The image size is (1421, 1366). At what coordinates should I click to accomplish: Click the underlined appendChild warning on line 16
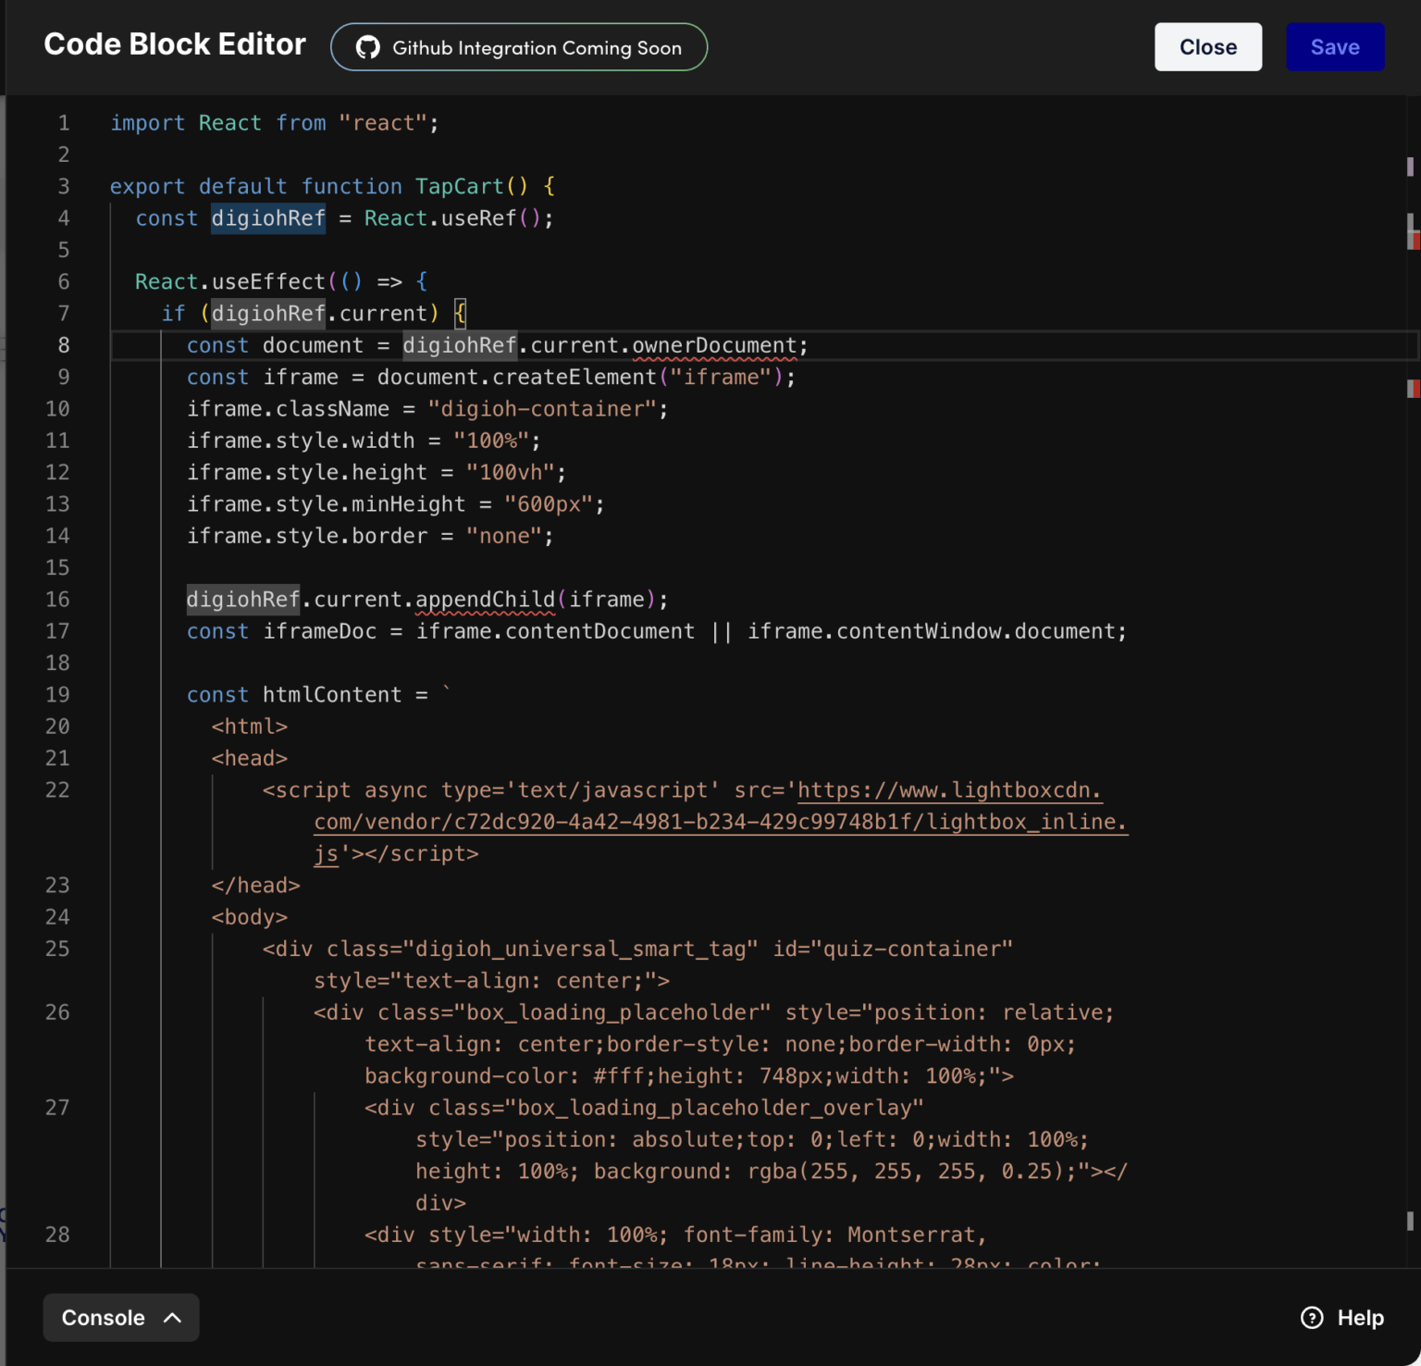click(485, 600)
